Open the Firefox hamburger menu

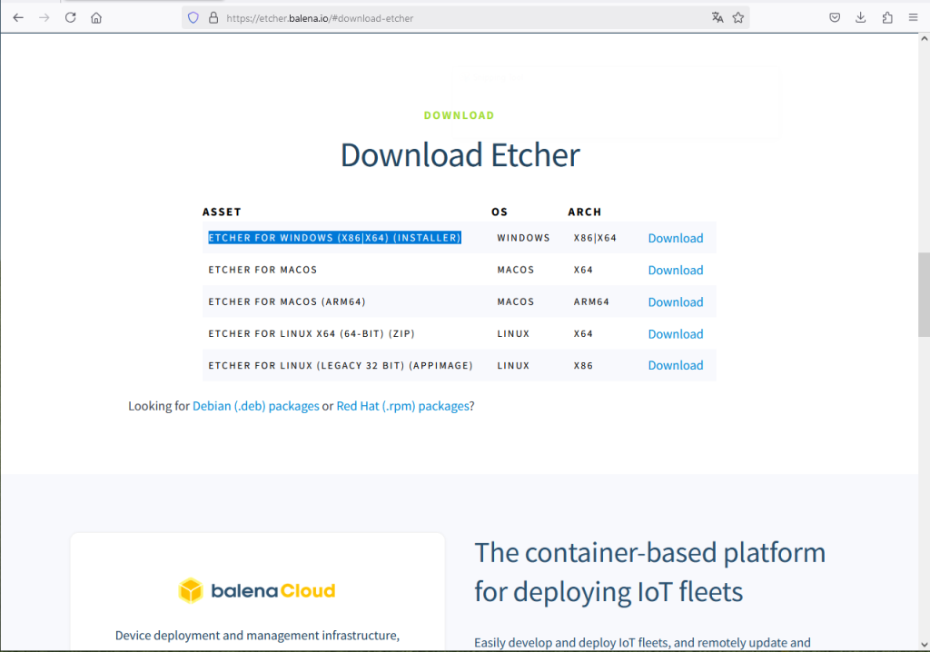914,18
